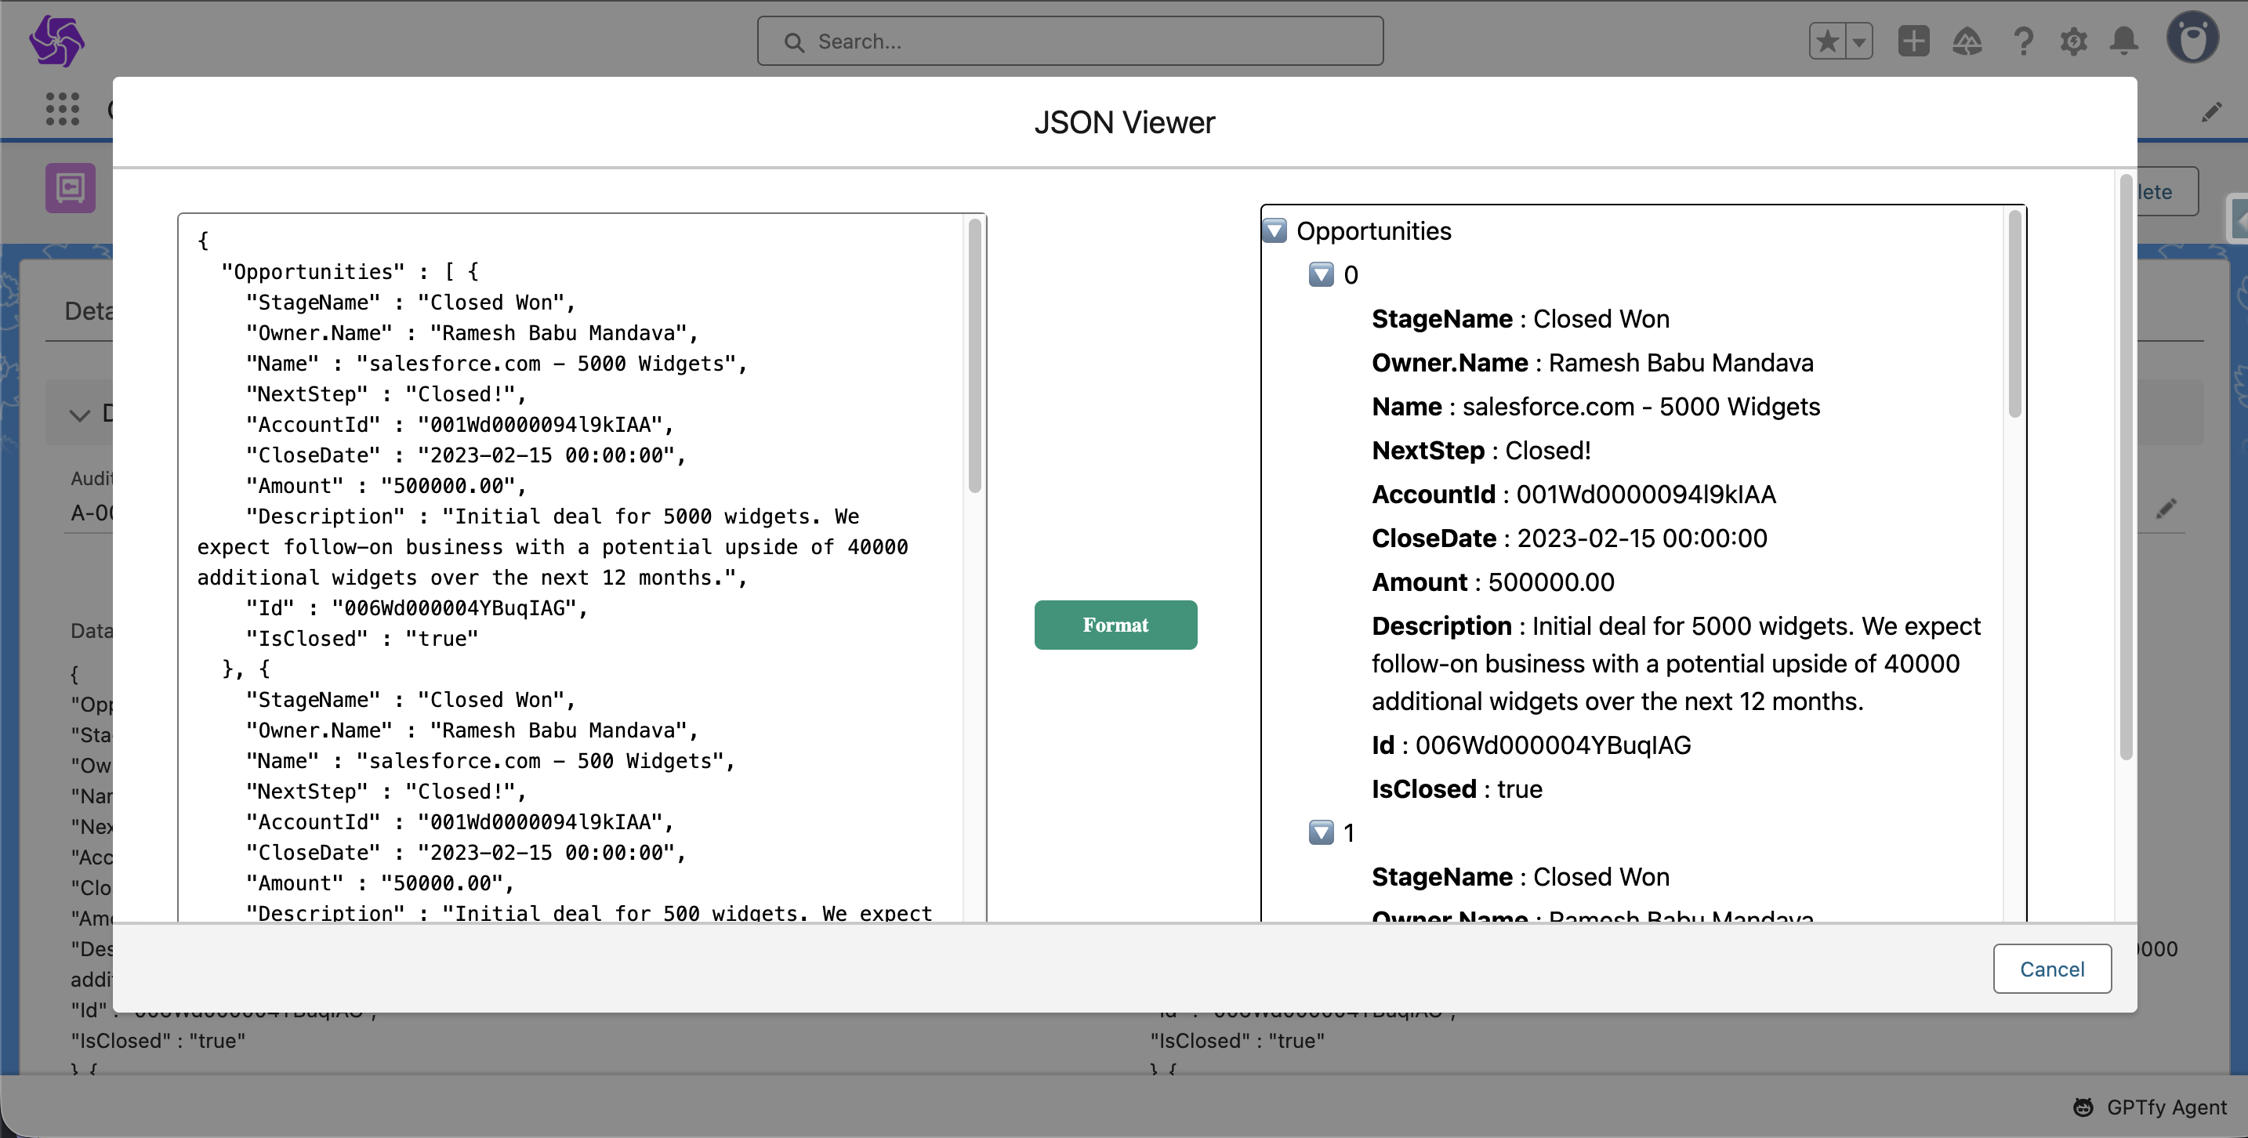This screenshot has height=1138, width=2248.
Task: Click the global Search field
Action: click(x=1070, y=41)
